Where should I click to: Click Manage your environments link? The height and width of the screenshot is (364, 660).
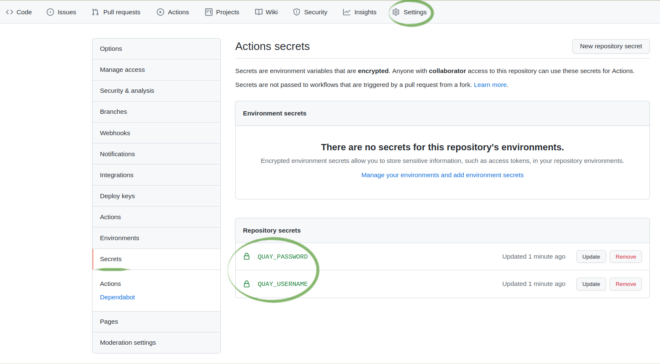coord(442,175)
